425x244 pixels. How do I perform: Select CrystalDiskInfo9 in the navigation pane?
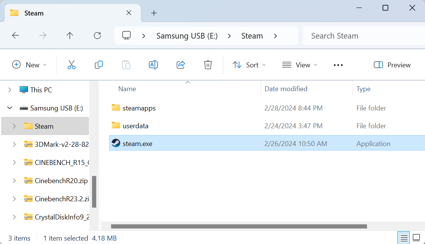[62, 217]
